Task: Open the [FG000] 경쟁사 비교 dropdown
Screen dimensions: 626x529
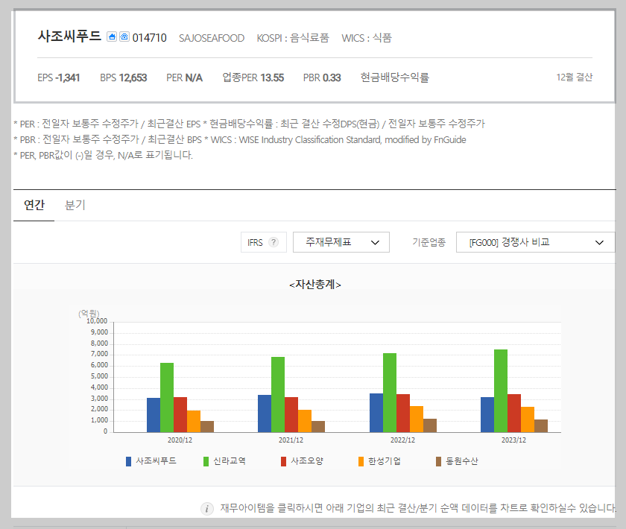Action: tap(535, 242)
